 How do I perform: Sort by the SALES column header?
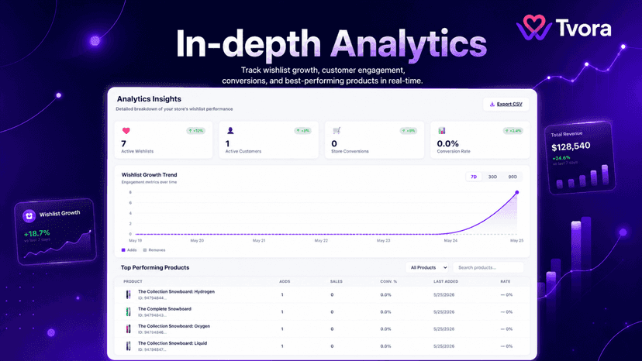pos(337,282)
